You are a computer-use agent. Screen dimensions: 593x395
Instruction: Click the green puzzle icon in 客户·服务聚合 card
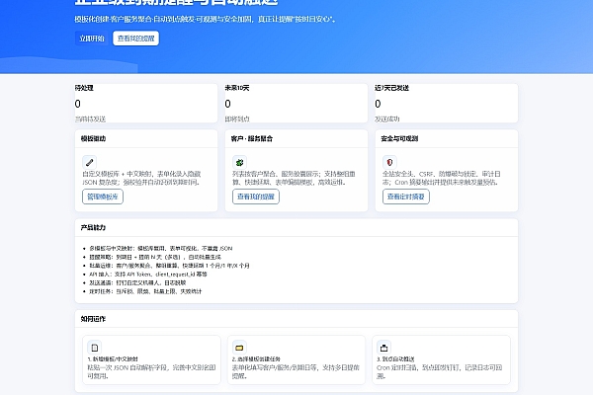[238, 162]
